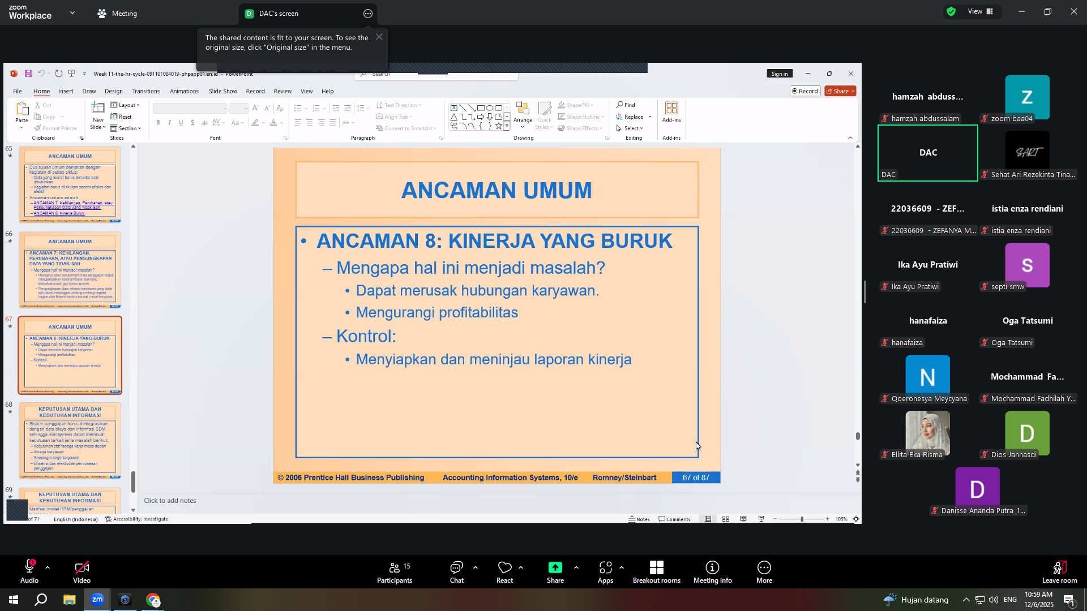Open Google Chrome from the taskbar
The image size is (1087, 611).
(x=153, y=600)
